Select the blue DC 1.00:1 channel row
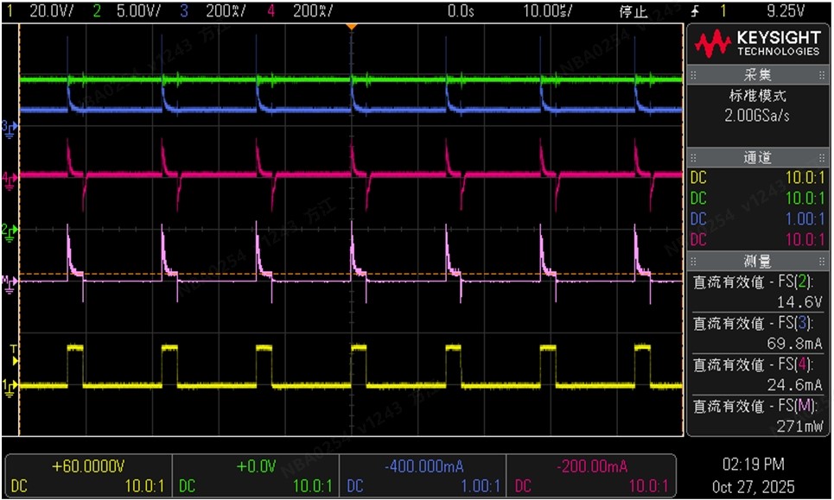The height and width of the screenshot is (500, 834). click(x=757, y=219)
